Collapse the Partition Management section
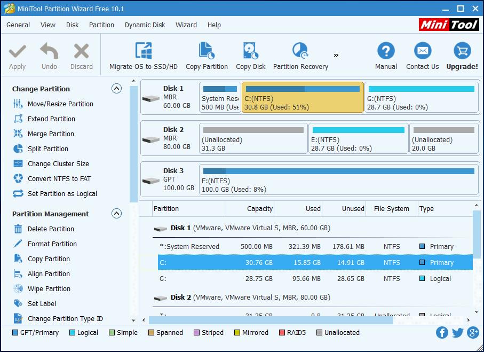Viewport: 484px width, 352px height. pos(116,214)
